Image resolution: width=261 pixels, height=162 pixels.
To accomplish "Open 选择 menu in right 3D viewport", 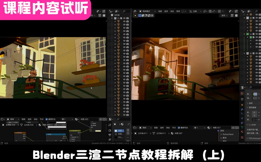I will [x=166, y=11].
